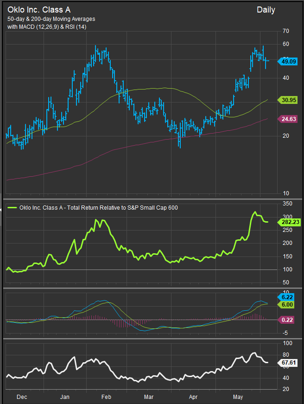Screen dimensions: 304x404
Task: Click the Dec month label on x-axis
Action: (x=22, y=397)
